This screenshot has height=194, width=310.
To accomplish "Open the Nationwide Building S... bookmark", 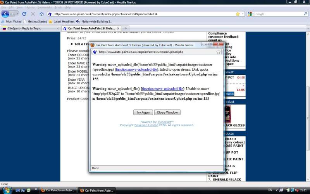I will tap(94, 21).
